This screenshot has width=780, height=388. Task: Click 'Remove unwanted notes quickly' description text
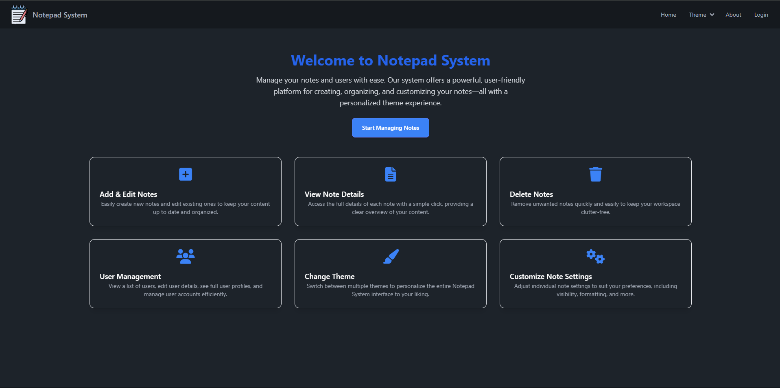[x=596, y=208]
